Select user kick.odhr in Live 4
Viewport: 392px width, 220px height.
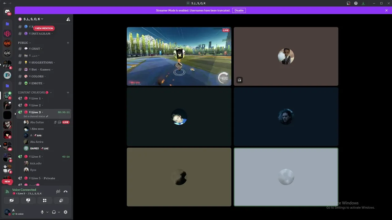47,163
